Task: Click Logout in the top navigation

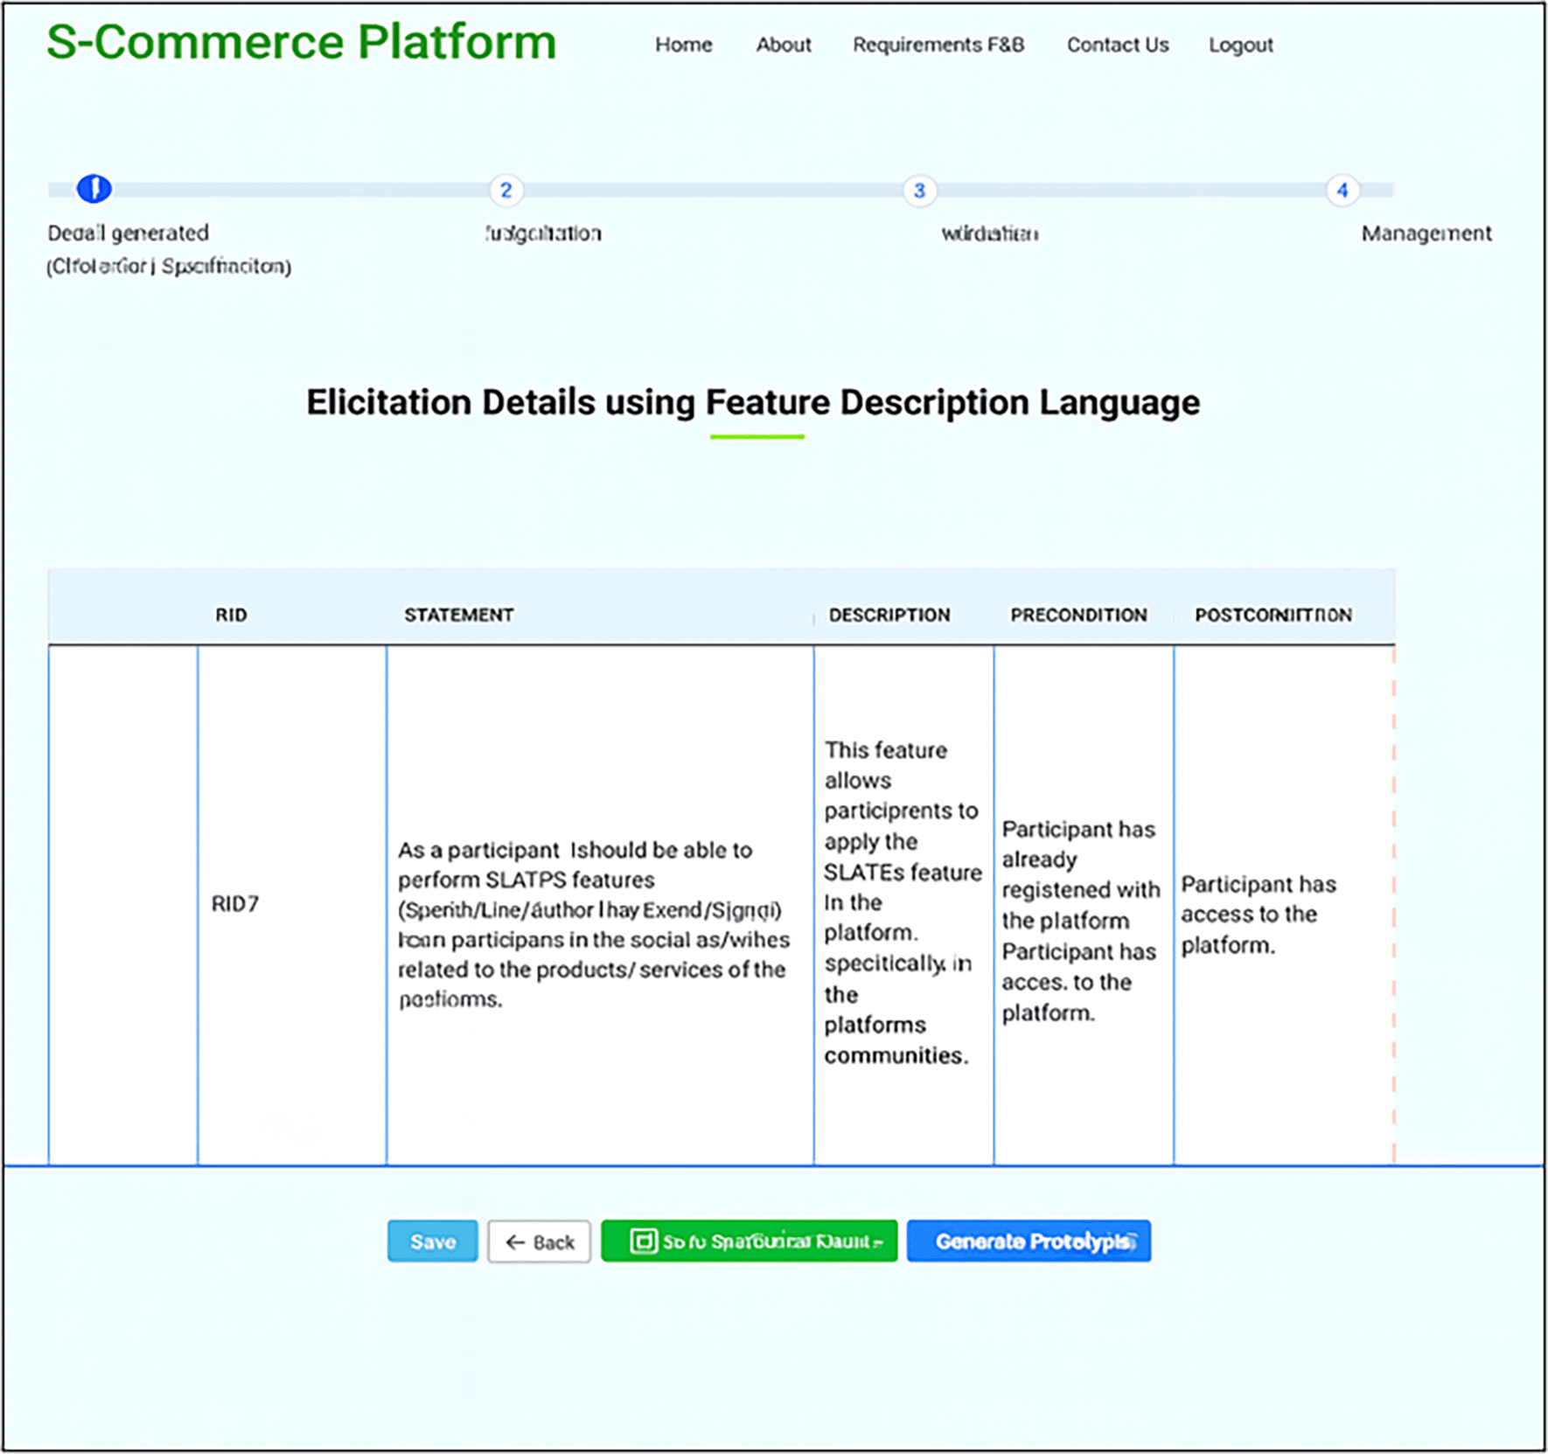Action: pos(1240,45)
